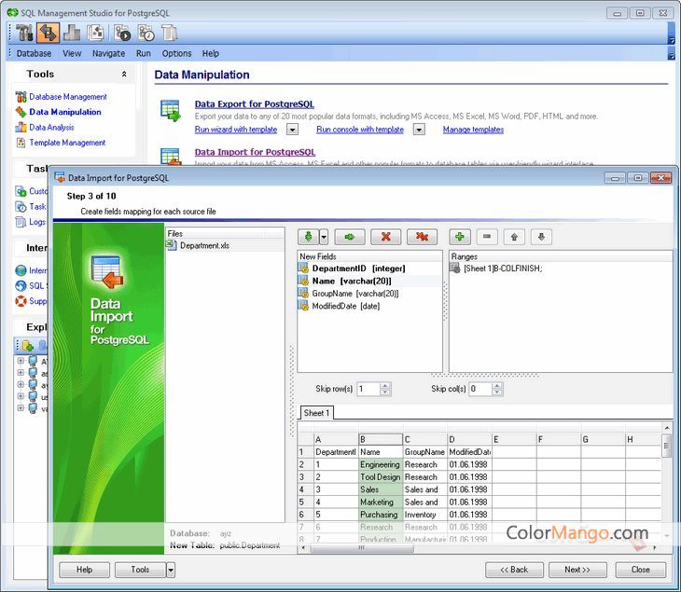Click the Data Export for PostgreSQL icon
681x592 pixels.
coord(170,111)
